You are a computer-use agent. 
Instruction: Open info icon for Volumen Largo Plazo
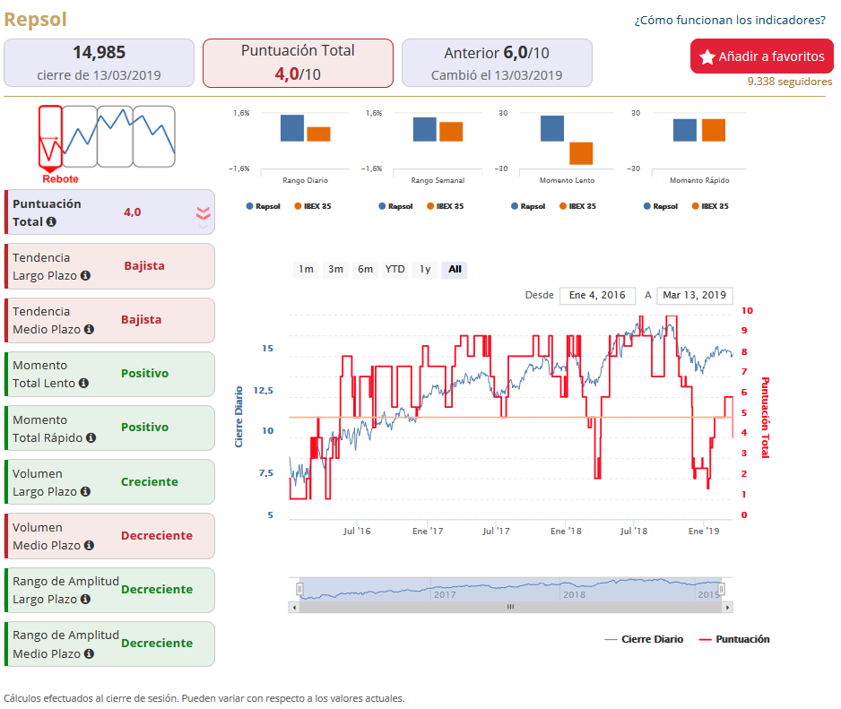(x=85, y=491)
